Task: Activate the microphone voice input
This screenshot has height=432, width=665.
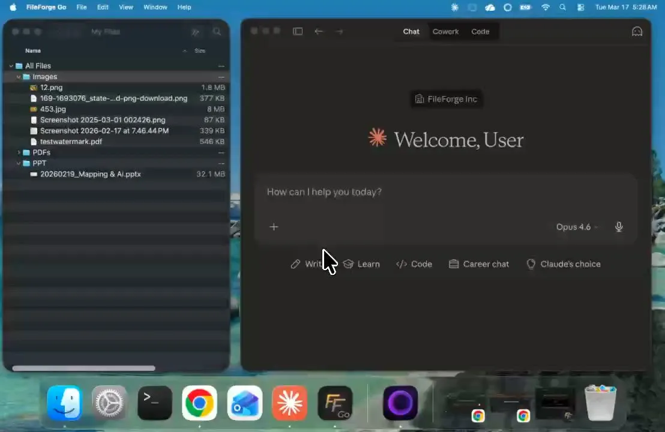Action: [x=619, y=227]
